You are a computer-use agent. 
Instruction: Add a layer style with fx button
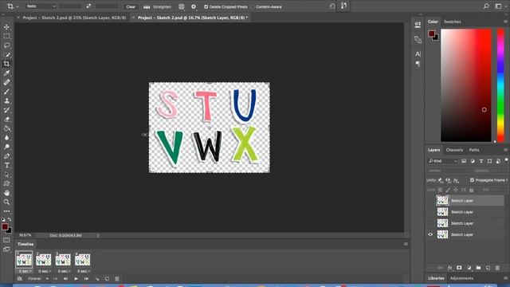pyautogui.click(x=449, y=268)
